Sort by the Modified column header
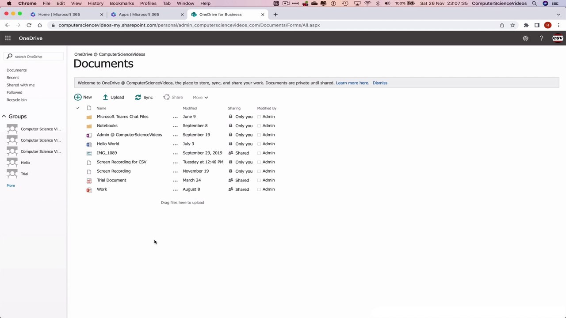The height and width of the screenshot is (318, 566). coord(190,108)
